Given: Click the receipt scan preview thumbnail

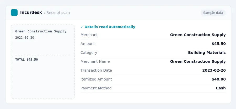Looking at the screenshot, I should [x=43, y=62].
